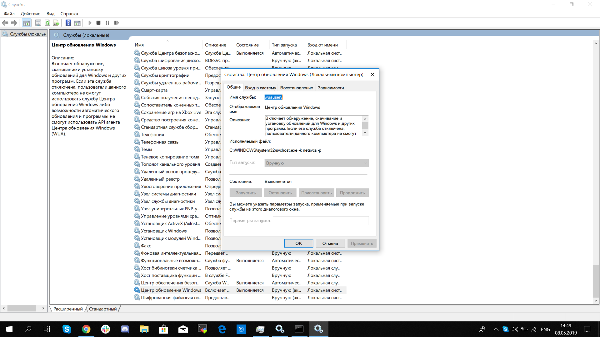Click the volume icon in system tray
This screenshot has width=600, height=337.
coord(515,329)
